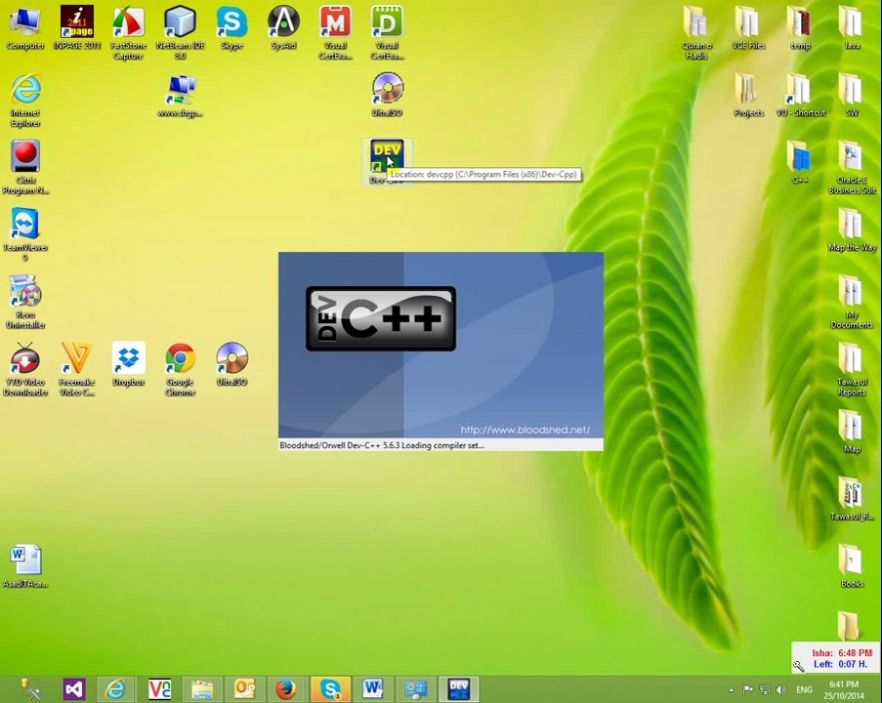The image size is (882, 703).
Task: Click the "Loading compiler set..." status text
Action: click(x=442, y=445)
